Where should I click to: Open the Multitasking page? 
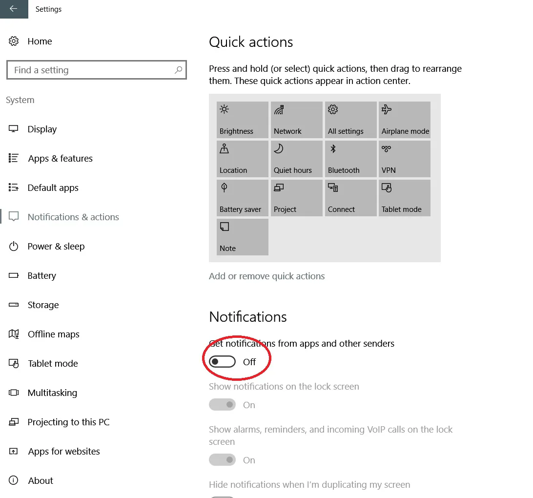52,393
